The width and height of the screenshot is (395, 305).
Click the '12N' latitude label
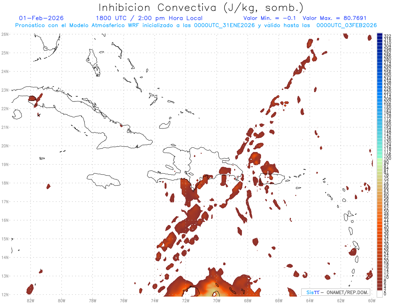click(x=5, y=294)
